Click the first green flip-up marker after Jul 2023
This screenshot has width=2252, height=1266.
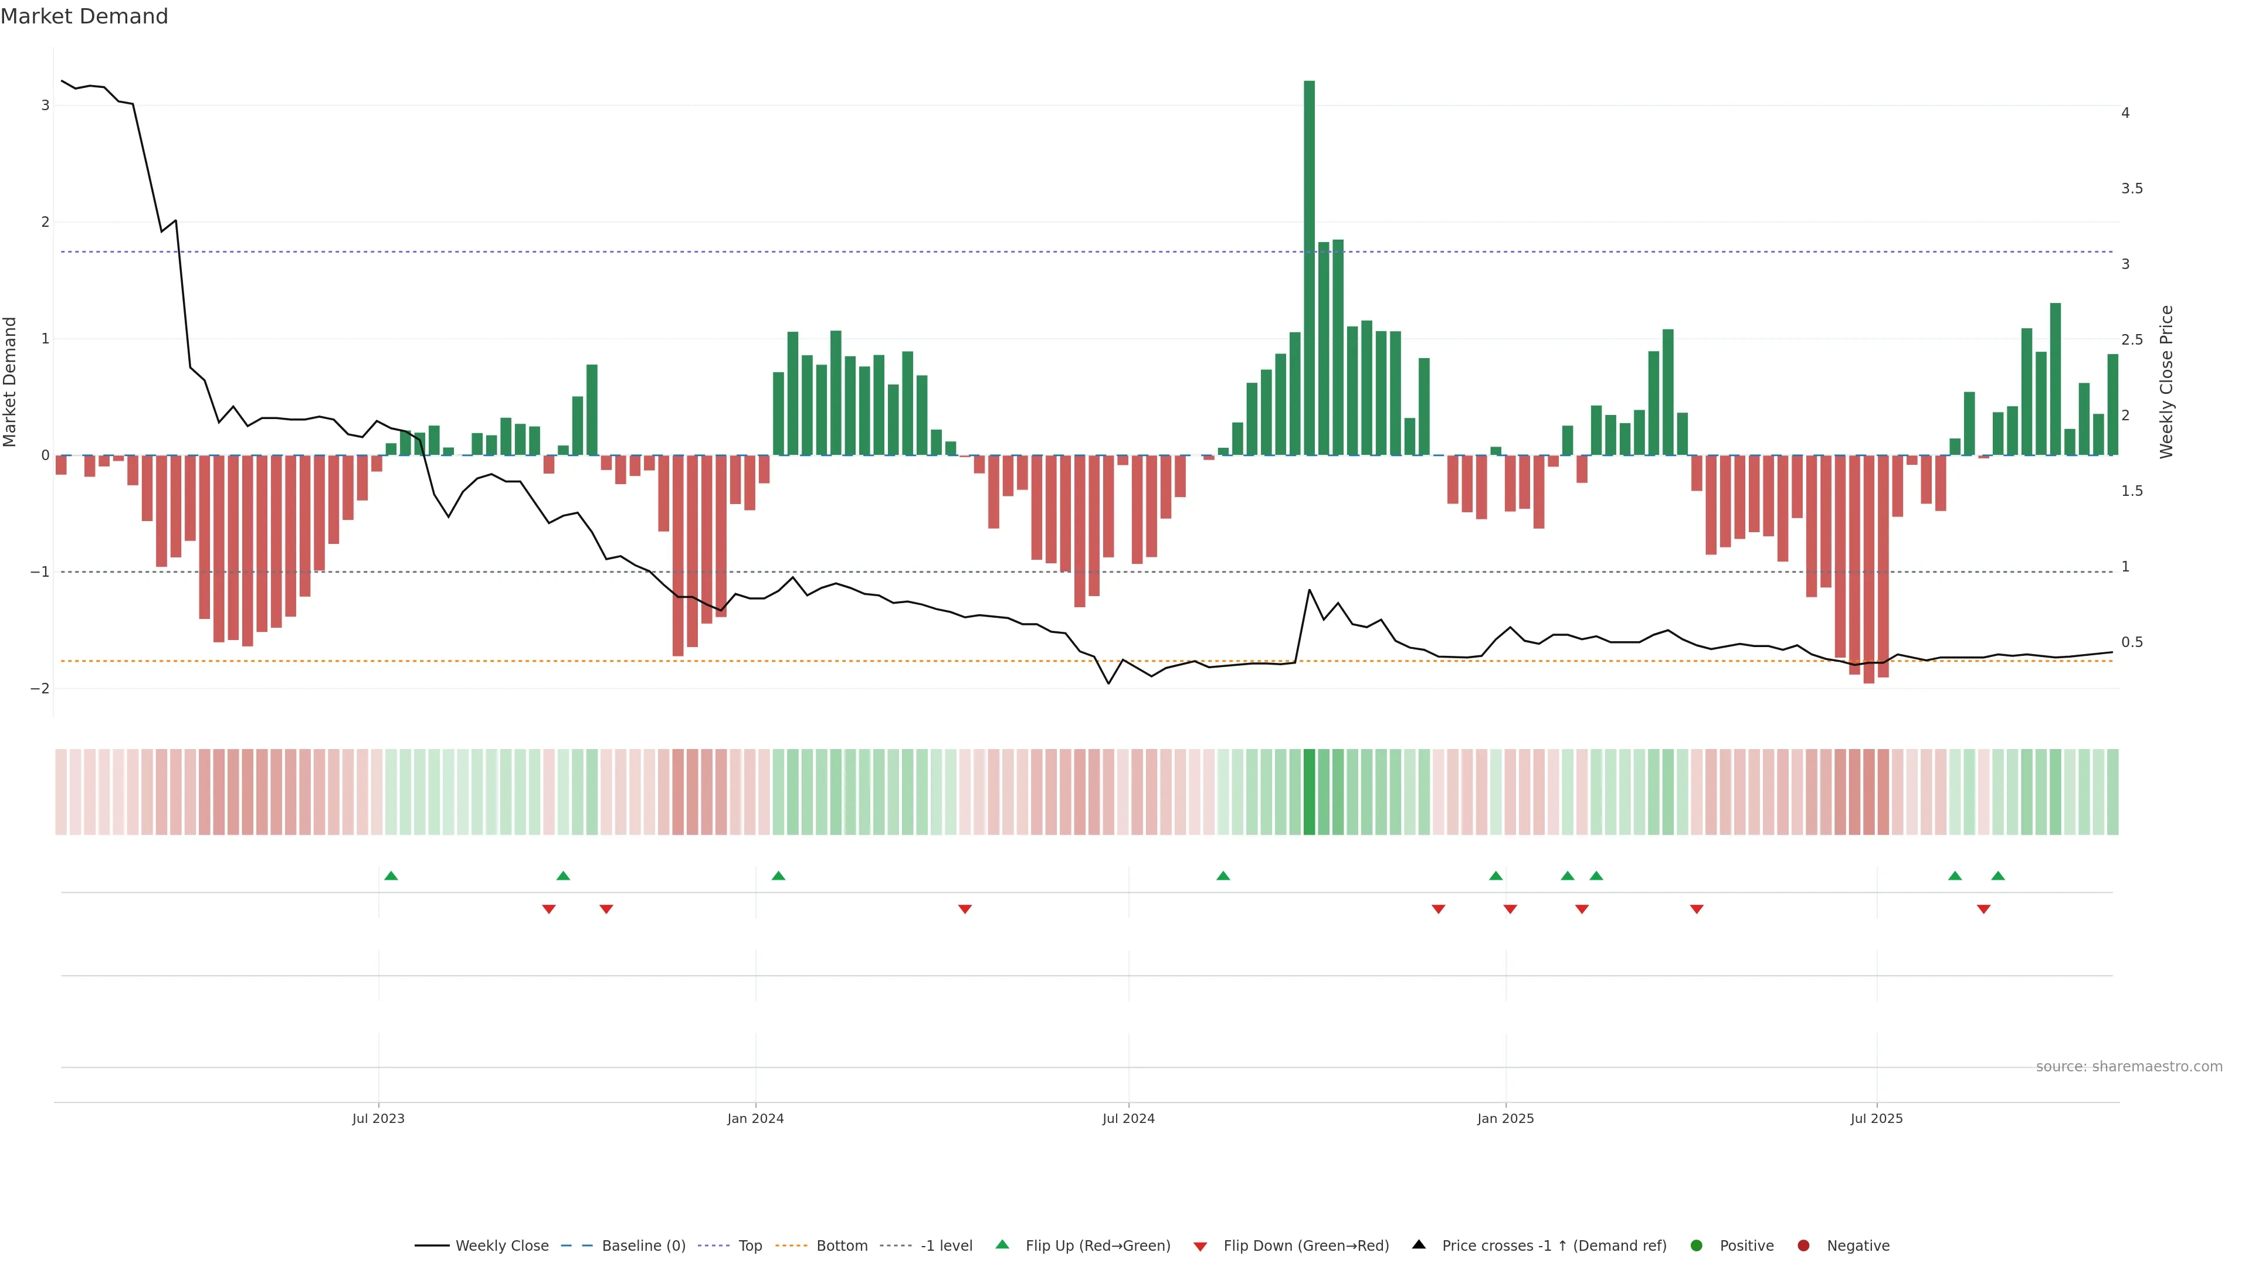coord(391,876)
